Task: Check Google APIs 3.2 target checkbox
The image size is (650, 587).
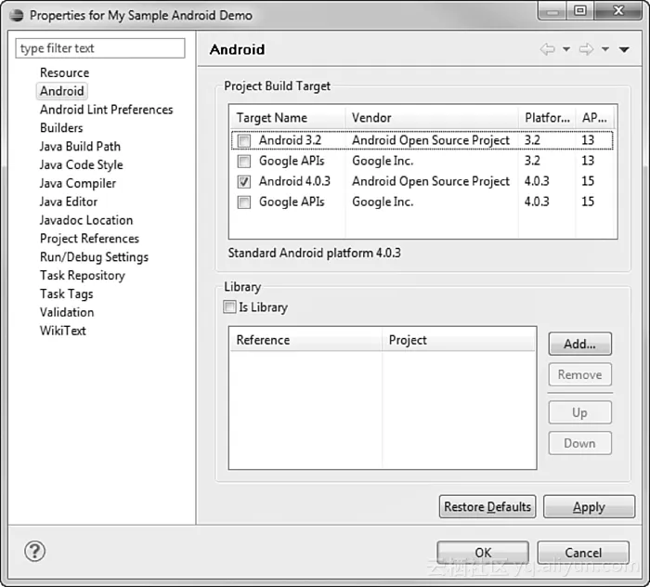Action: 243,161
